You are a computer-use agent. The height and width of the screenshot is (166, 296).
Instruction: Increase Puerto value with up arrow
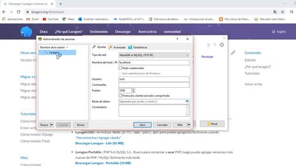[x=134, y=89]
